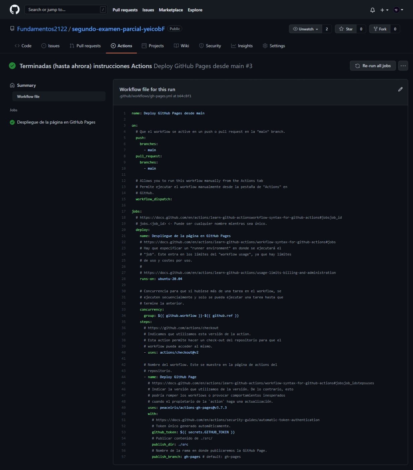Click the Code tab brackets icon
This screenshot has width=413, height=470.
[17, 46]
